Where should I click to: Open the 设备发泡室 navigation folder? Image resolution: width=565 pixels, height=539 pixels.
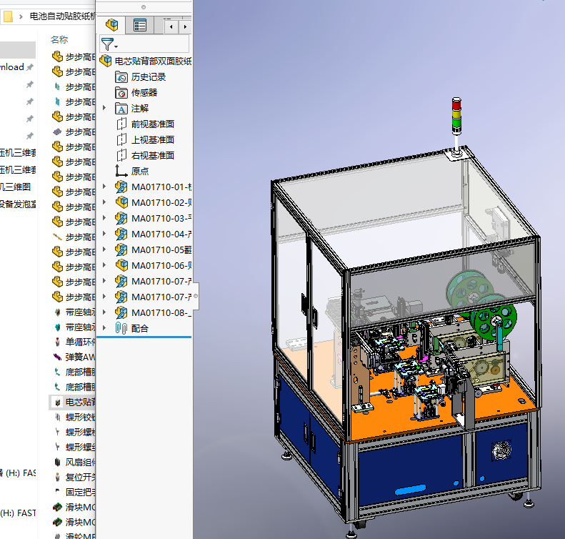(x=18, y=204)
